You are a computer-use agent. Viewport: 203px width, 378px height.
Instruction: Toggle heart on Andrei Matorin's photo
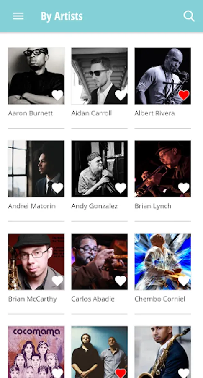57,188
